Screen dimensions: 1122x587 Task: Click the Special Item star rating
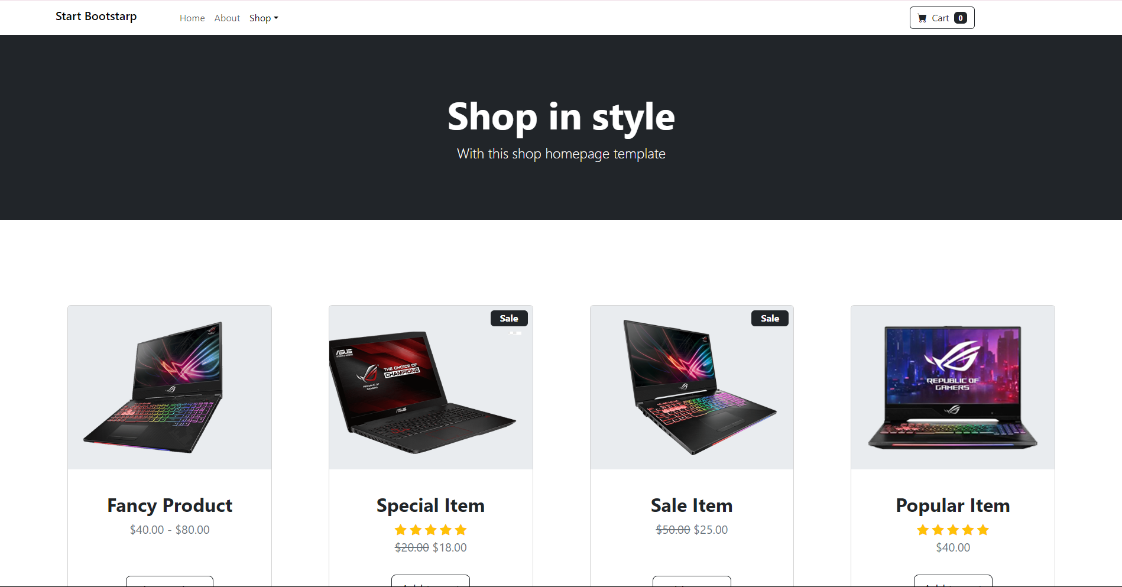[431, 530]
